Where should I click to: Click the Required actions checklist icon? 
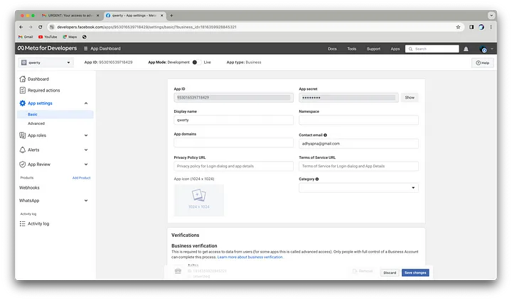(23, 90)
